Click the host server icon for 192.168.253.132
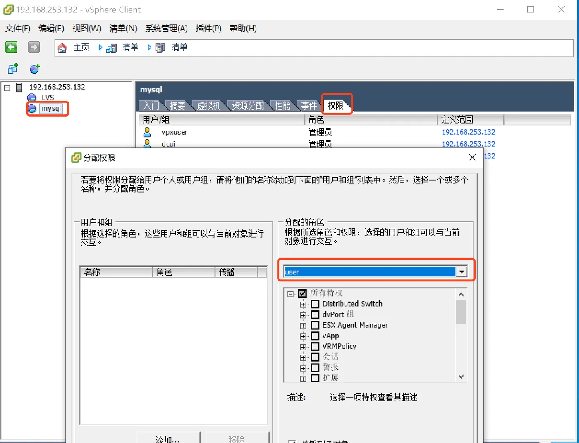 (19, 87)
